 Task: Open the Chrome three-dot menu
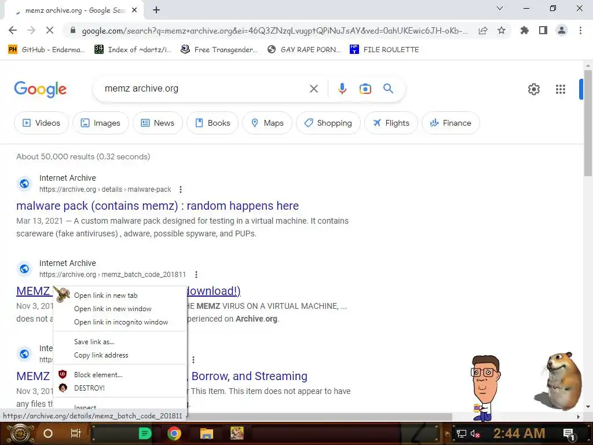[580, 30]
